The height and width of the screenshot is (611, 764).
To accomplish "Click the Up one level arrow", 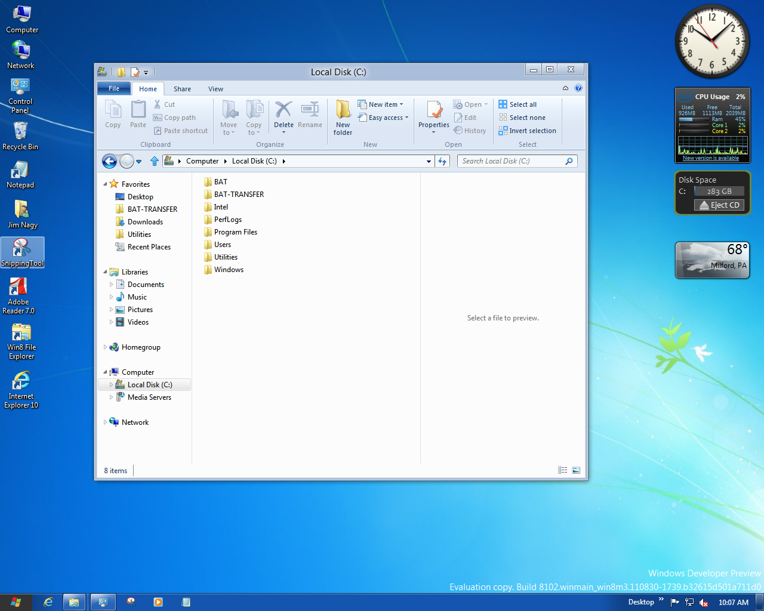I will pos(155,161).
